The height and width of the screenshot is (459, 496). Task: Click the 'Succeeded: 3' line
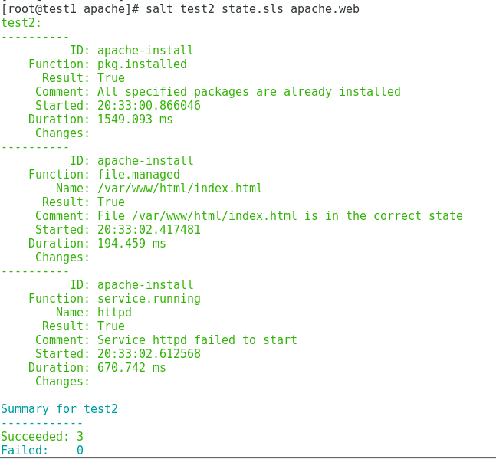pyautogui.click(x=42, y=437)
